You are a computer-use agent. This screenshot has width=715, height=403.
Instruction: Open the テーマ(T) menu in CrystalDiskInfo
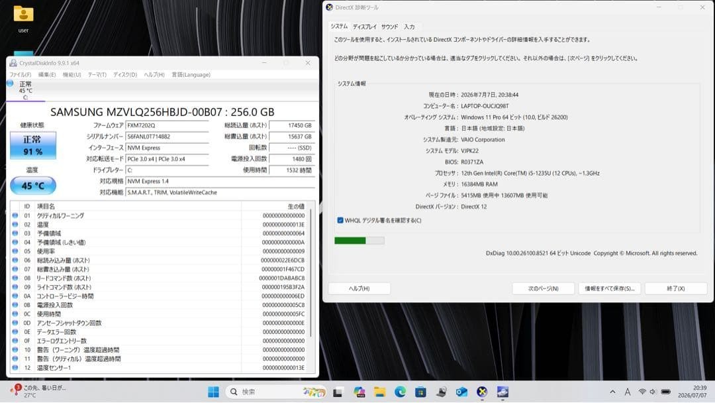coord(97,74)
